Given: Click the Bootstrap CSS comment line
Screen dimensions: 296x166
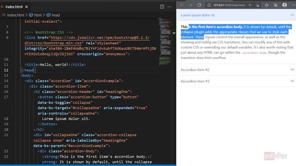Looking at the screenshot, I should click(x=49, y=32).
